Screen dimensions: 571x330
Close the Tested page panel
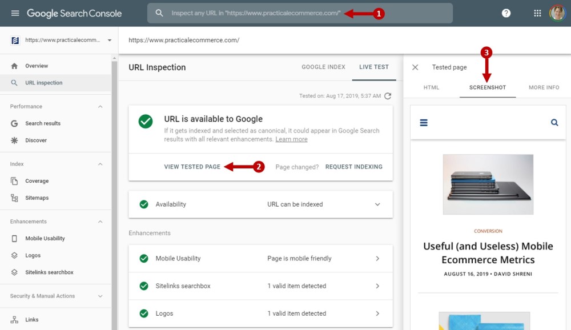415,67
